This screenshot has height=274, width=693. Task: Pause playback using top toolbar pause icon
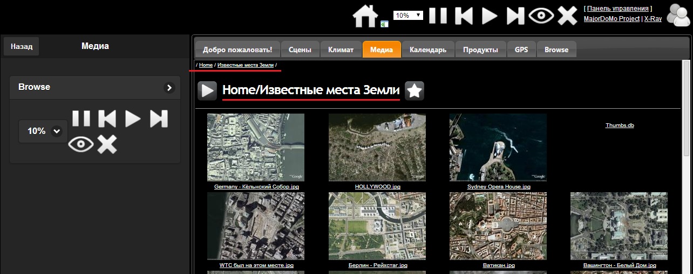[438, 16]
